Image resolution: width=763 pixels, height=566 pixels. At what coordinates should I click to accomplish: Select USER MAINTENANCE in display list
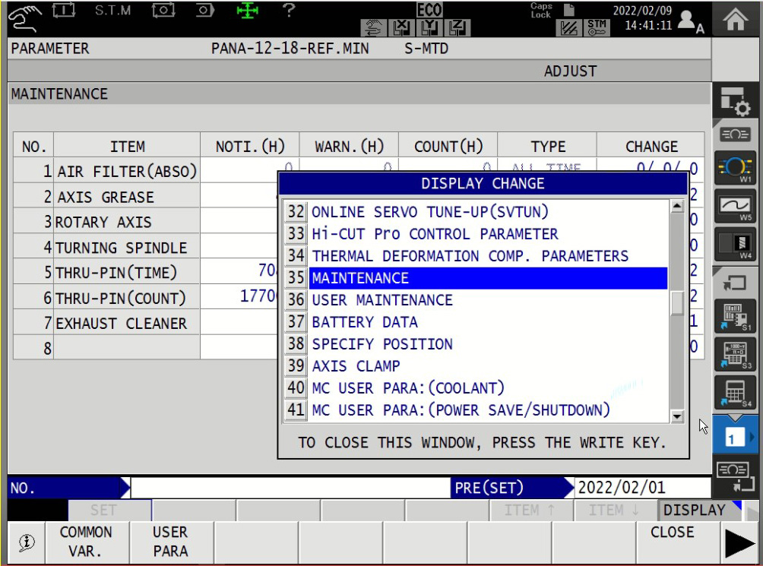(x=381, y=300)
